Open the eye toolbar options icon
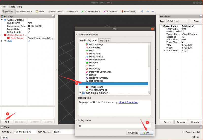Screen dimensions: 203x140 coord(153,12)
